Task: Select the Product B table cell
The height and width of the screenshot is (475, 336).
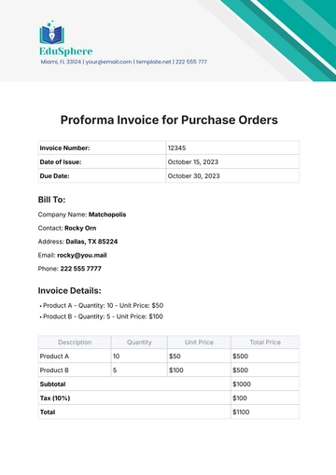Action: pos(75,370)
